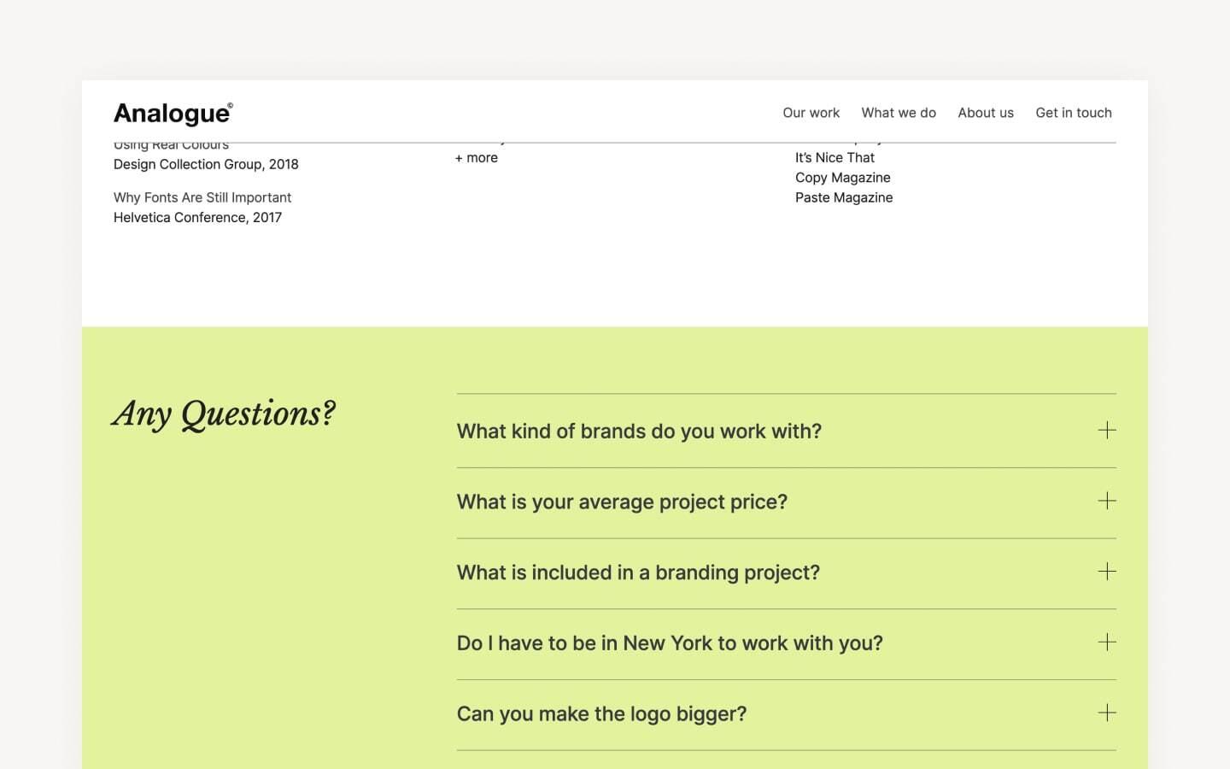Open the 'What is your average project price?' answer
The width and height of the screenshot is (1230, 769).
click(622, 502)
